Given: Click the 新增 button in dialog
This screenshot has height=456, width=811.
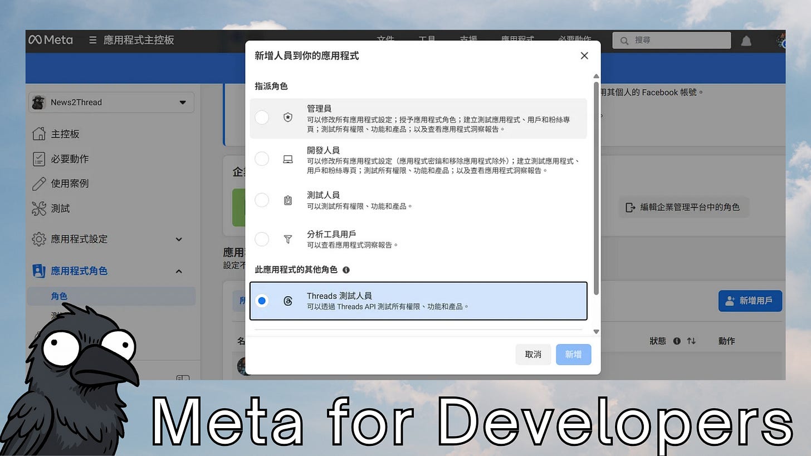Looking at the screenshot, I should [573, 354].
